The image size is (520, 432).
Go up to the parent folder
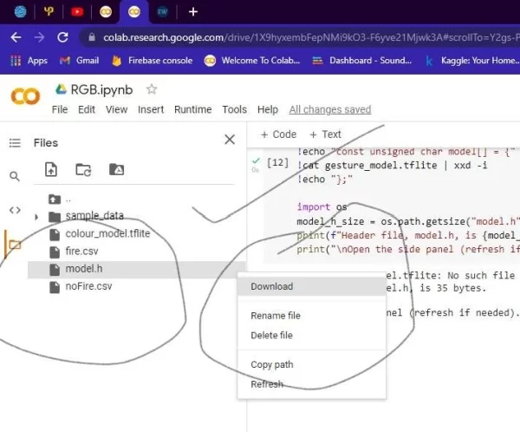pos(55,200)
